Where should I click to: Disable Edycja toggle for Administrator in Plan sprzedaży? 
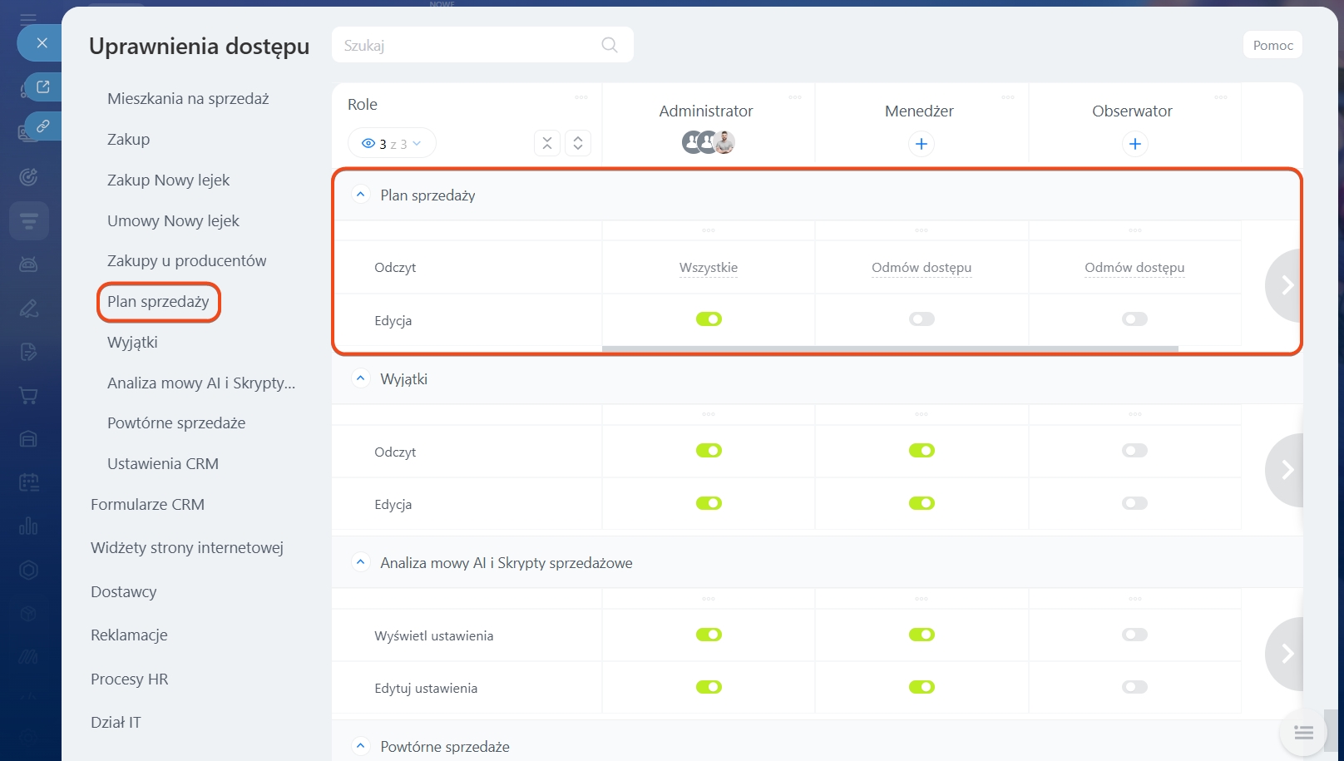click(709, 319)
